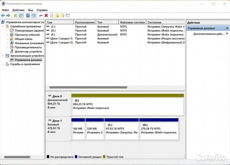Click the red X delete icon

click(x=46, y=15)
